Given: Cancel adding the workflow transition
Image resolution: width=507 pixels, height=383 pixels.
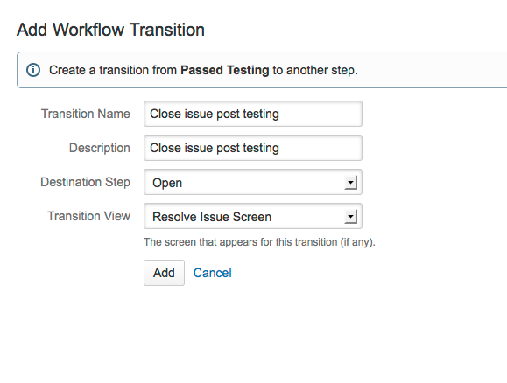Looking at the screenshot, I should click(x=213, y=273).
